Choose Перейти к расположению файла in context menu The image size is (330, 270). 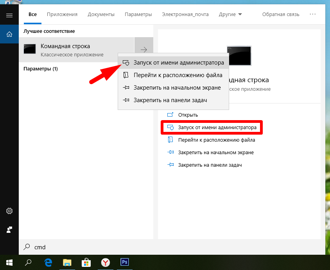[x=174, y=75]
